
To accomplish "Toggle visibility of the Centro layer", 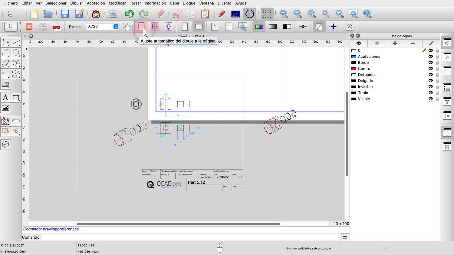I will 430,69.
